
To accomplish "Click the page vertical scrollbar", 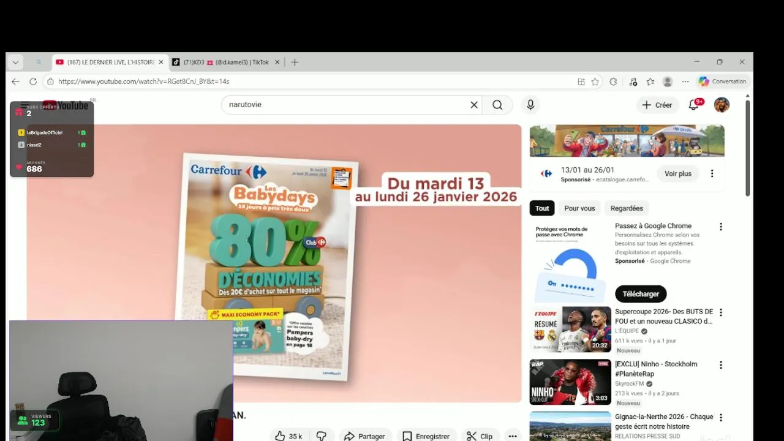I will click(747, 147).
